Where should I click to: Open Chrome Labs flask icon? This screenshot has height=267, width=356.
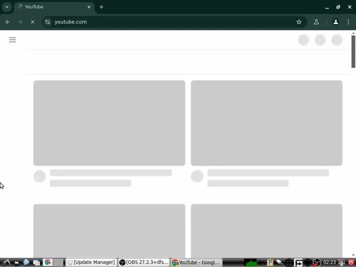point(316,22)
